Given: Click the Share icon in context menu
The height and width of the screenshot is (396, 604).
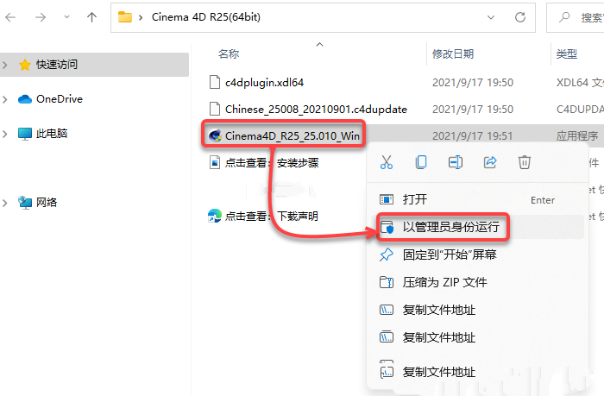Looking at the screenshot, I should tap(490, 162).
